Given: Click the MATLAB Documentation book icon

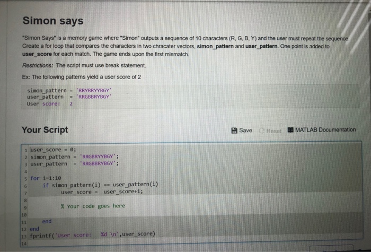Looking at the screenshot, I should coord(290,130).
